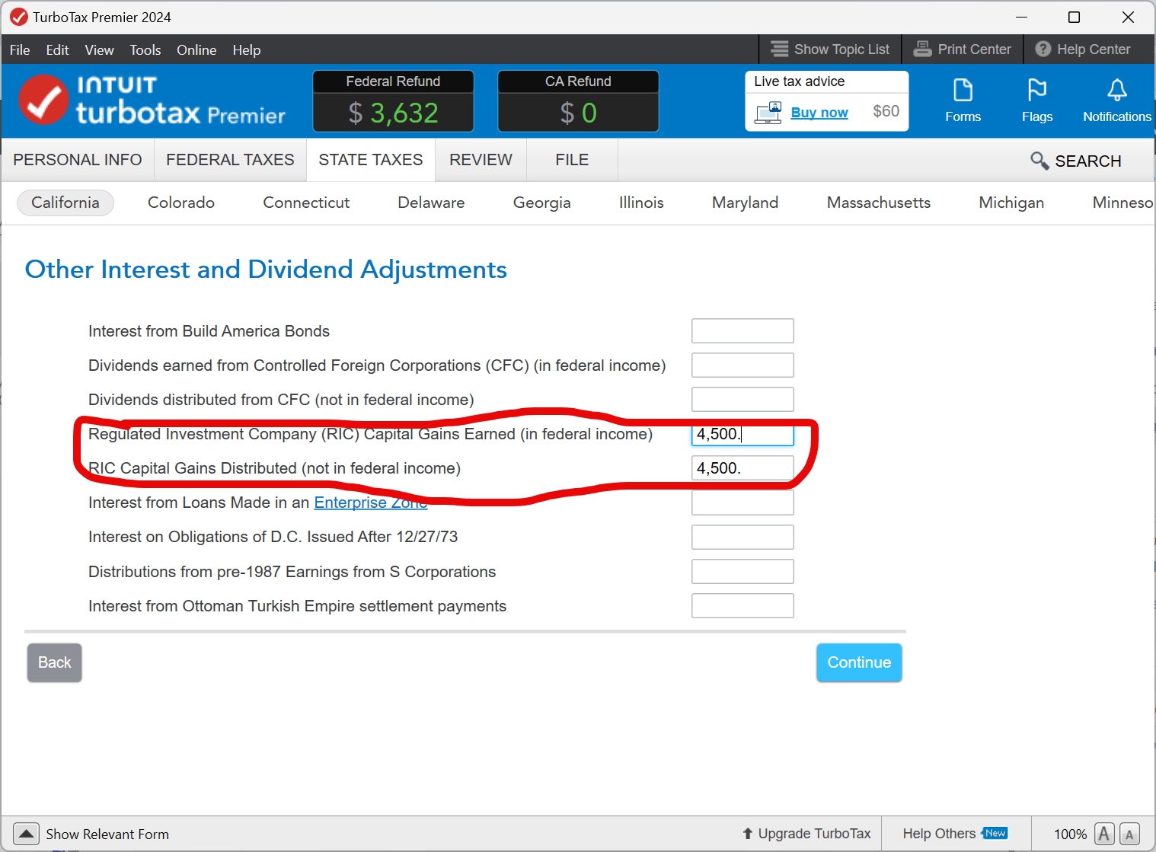
Task: Focus Interest from Build America Bonds field
Action: click(742, 331)
